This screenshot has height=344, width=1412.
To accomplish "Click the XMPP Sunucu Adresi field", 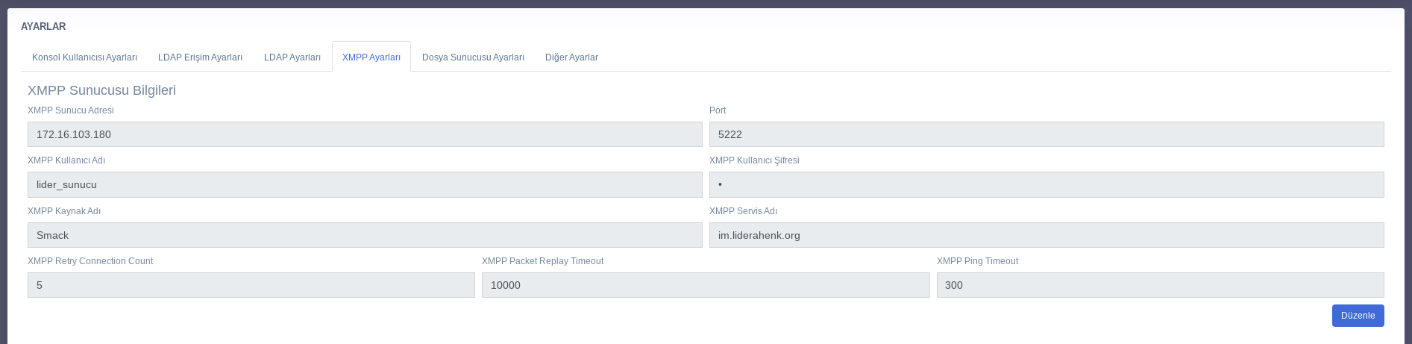I will point(365,134).
